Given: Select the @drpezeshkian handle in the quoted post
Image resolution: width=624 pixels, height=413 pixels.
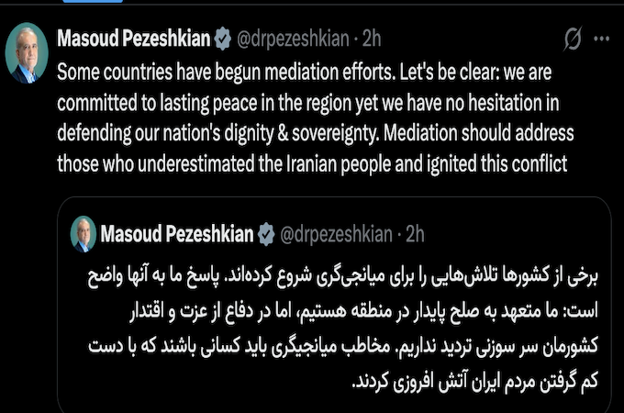Looking at the screenshot, I should point(336,233).
